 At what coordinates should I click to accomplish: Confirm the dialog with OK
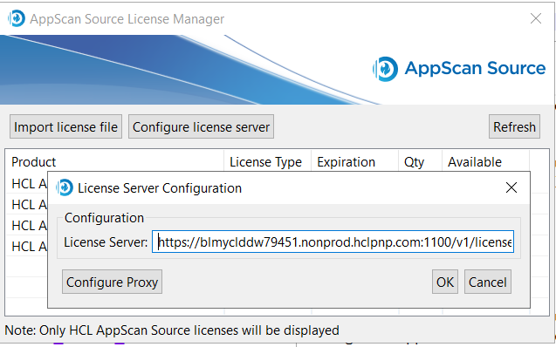click(x=445, y=282)
